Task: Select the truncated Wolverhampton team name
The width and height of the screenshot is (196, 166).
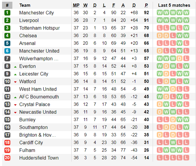Action: pos(39,59)
